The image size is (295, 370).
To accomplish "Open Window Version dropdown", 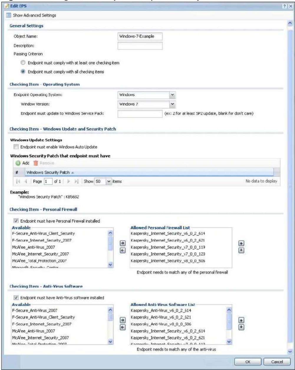I will [x=173, y=104].
